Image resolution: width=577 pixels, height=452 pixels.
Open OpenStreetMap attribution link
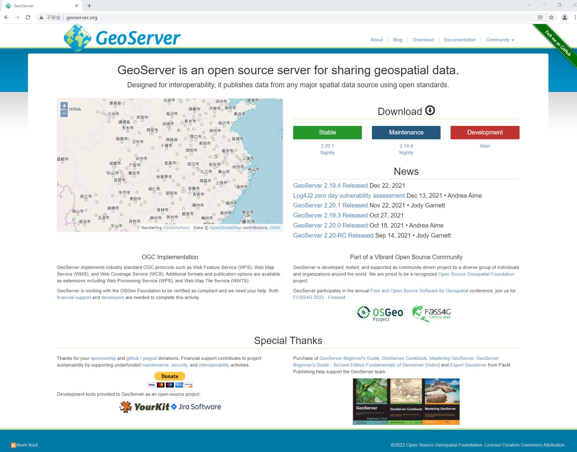225,228
